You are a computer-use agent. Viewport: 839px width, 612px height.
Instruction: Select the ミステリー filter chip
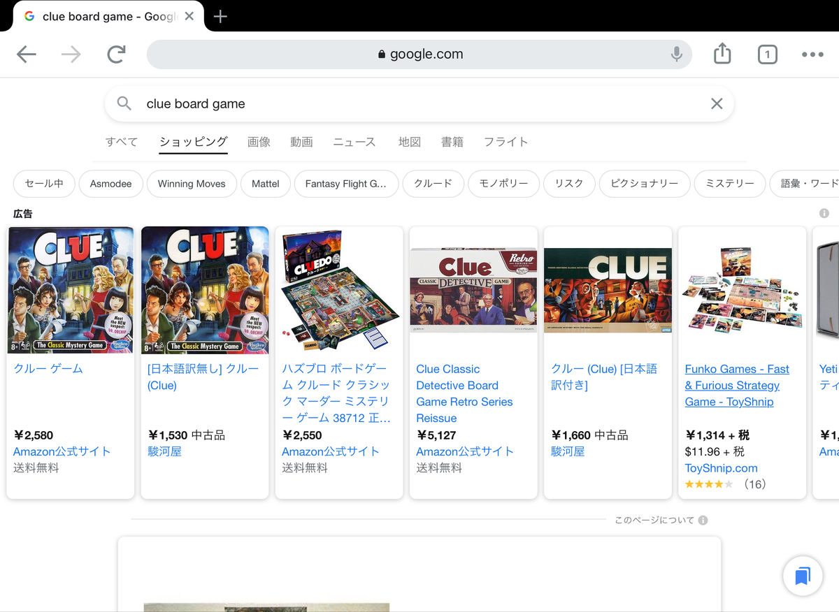pos(730,184)
